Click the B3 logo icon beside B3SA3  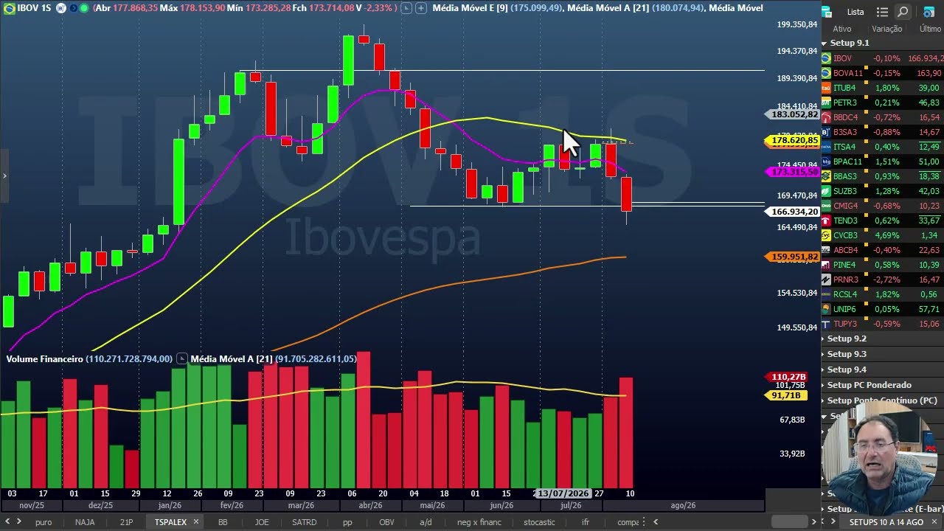(826, 132)
